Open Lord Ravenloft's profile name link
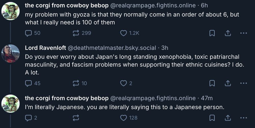255x128 pixels. tap(45, 48)
